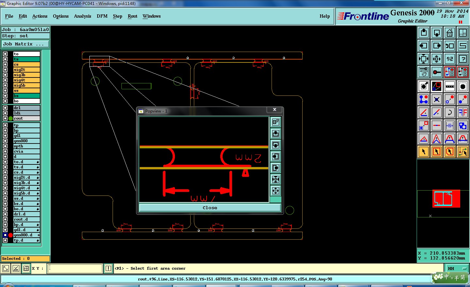Select the feature select black circle icon
This screenshot has width=470, height=287.
click(x=424, y=86)
